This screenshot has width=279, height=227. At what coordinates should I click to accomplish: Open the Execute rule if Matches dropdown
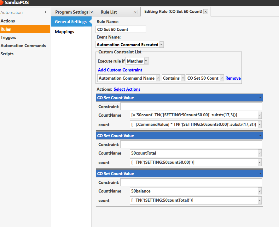(146, 61)
